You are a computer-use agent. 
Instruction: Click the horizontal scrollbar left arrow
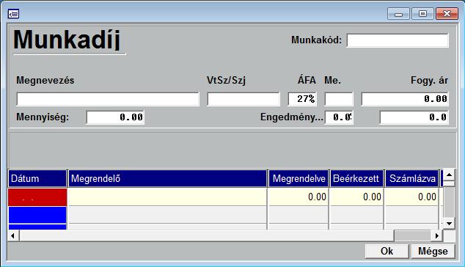click(x=13, y=236)
